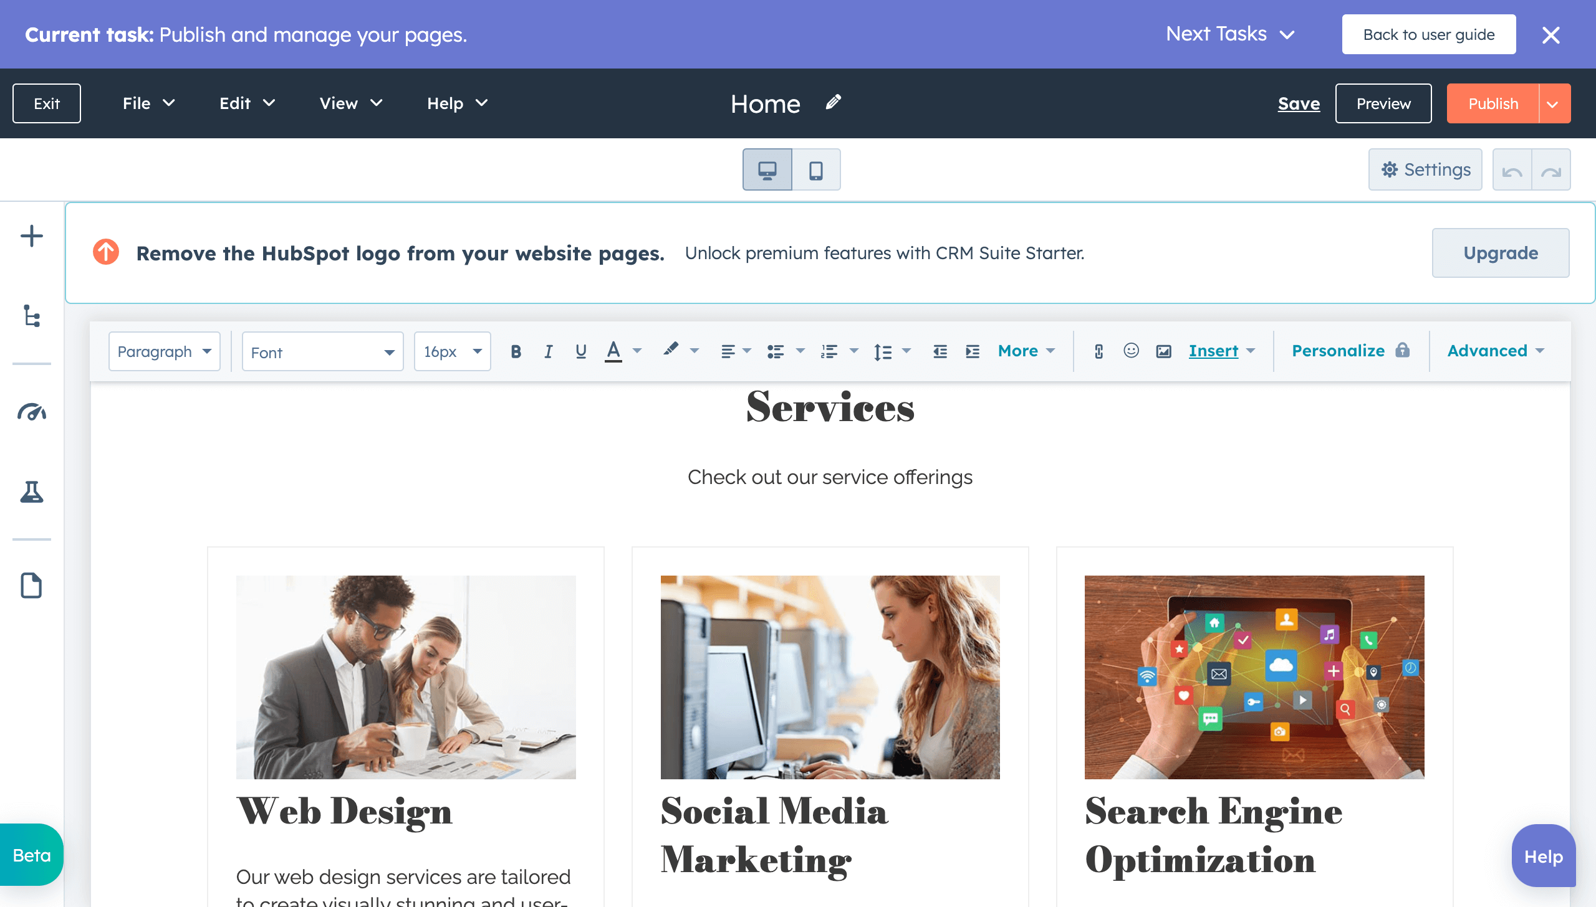
Task: Select the A/B test flask icon in sidebar
Action: (31, 493)
